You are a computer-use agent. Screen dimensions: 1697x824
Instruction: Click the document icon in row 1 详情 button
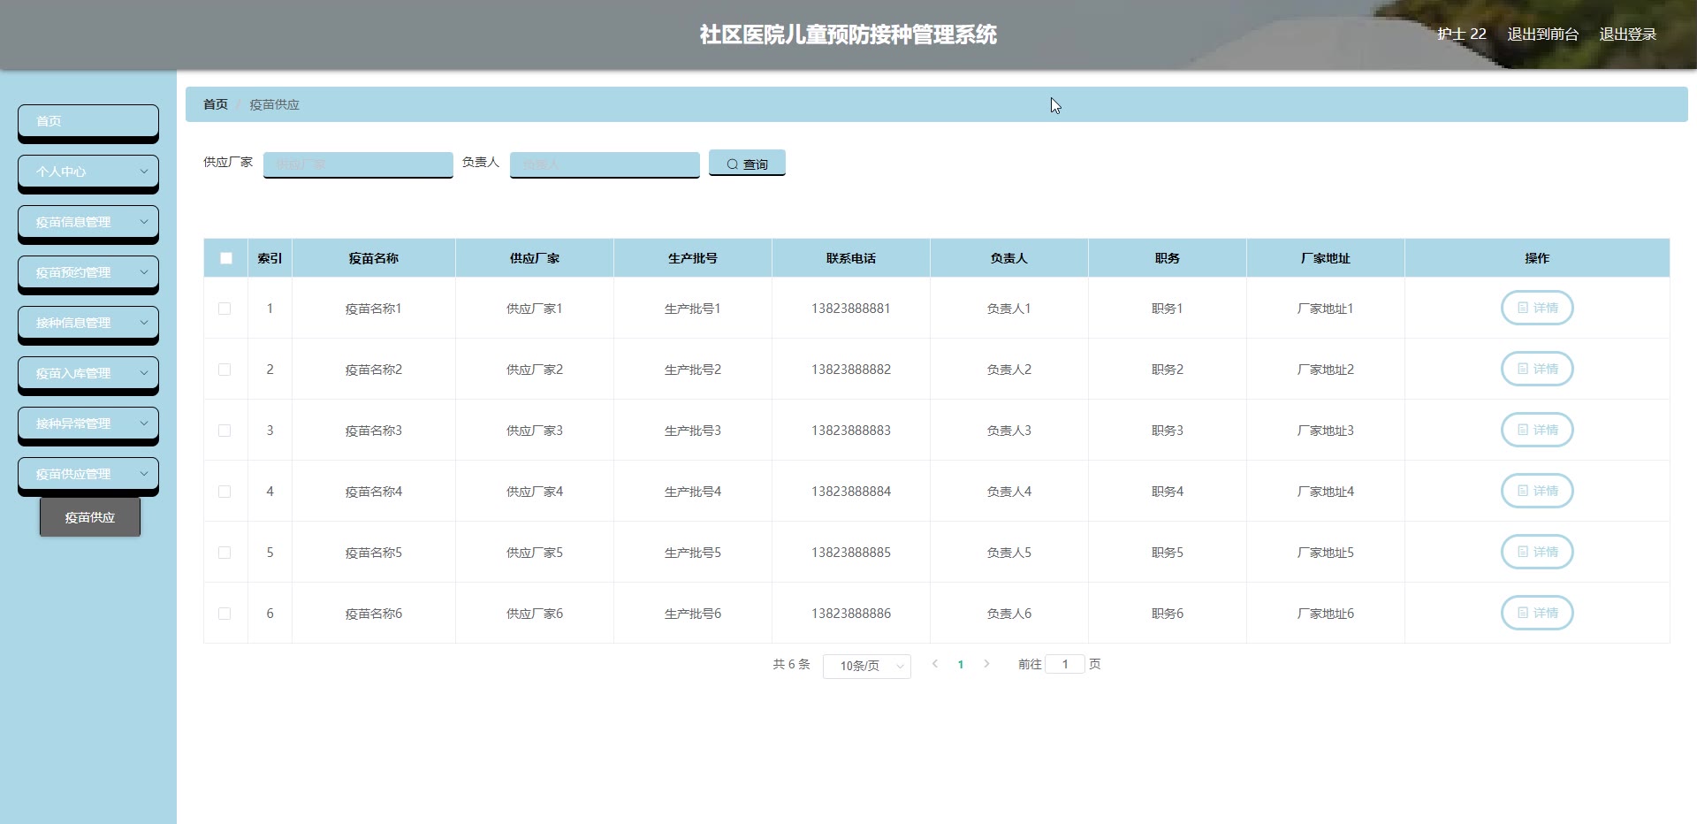1523,308
